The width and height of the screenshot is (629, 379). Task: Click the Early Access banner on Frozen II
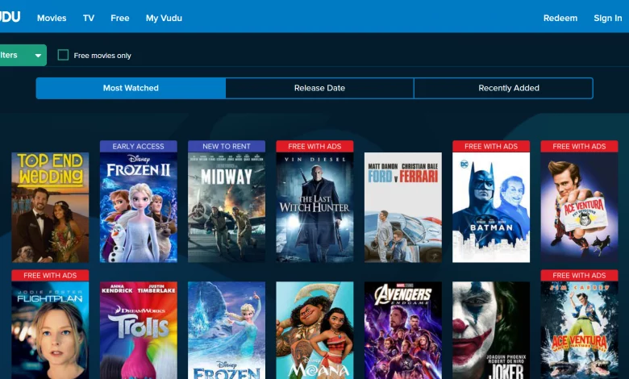click(139, 147)
